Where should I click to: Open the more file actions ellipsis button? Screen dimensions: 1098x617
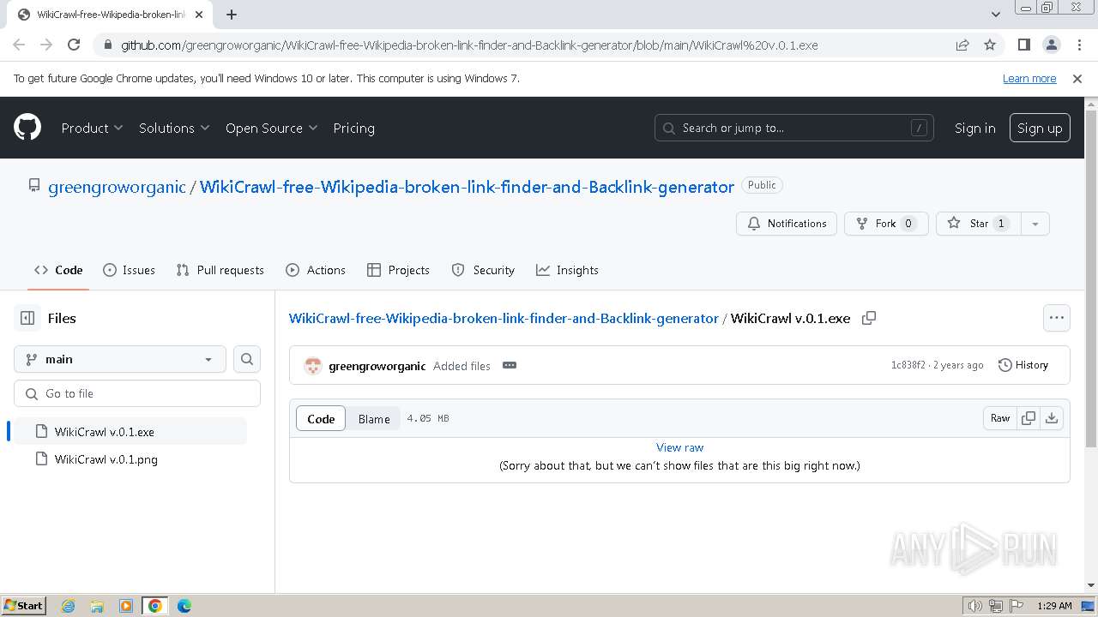[1057, 318]
